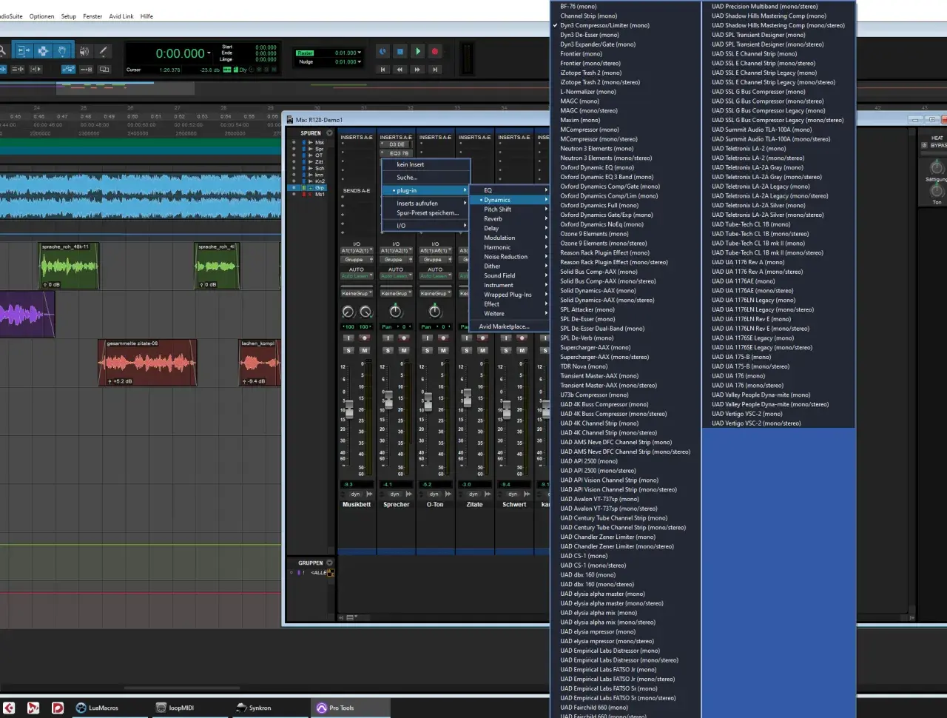The height and width of the screenshot is (718, 947).
Task: Toggle visibility dot of Msk track
Action: pyautogui.click(x=294, y=142)
